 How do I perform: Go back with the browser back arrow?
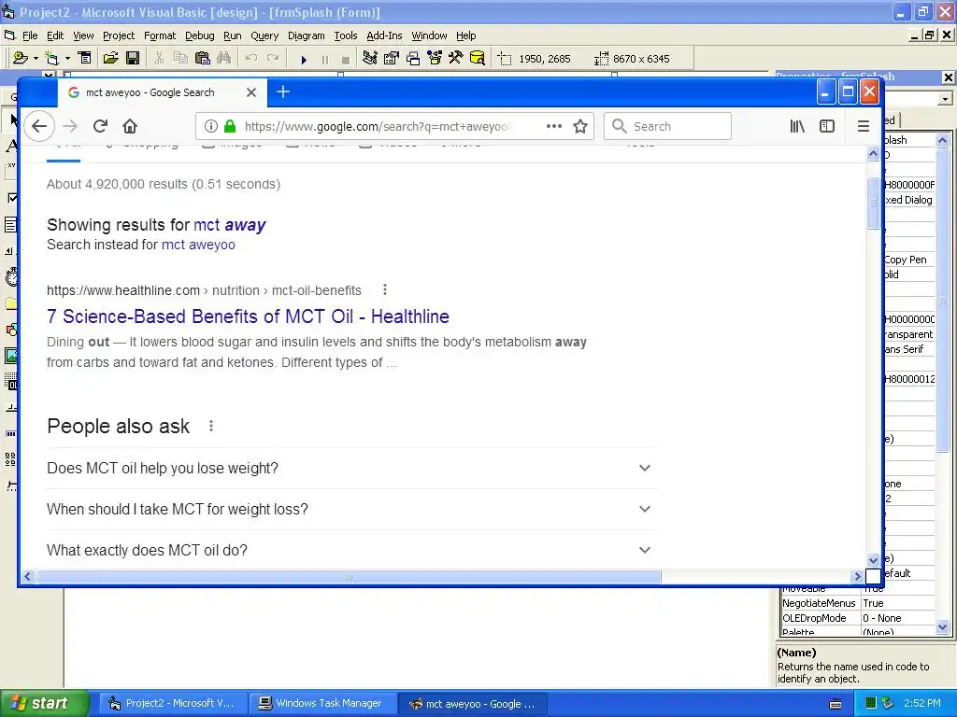39,126
